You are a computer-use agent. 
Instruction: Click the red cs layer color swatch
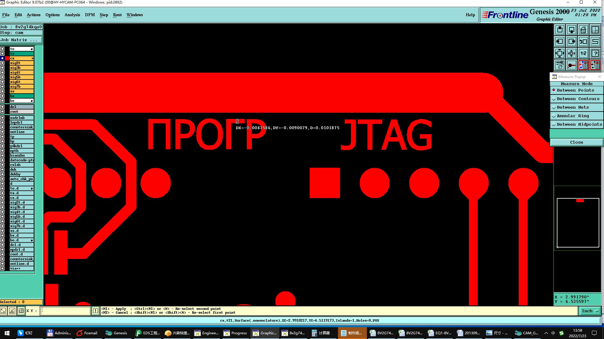tap(7, 58)
